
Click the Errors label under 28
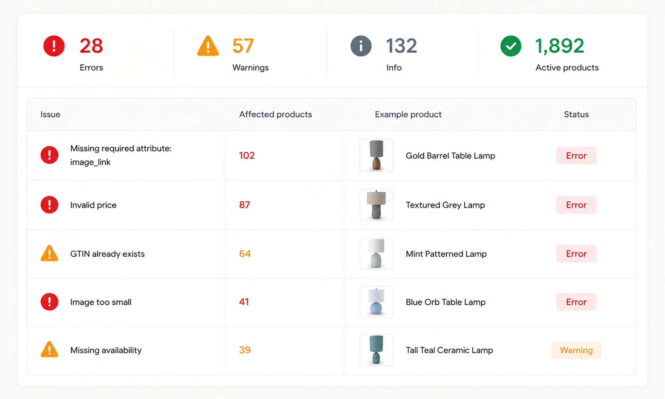92,68
